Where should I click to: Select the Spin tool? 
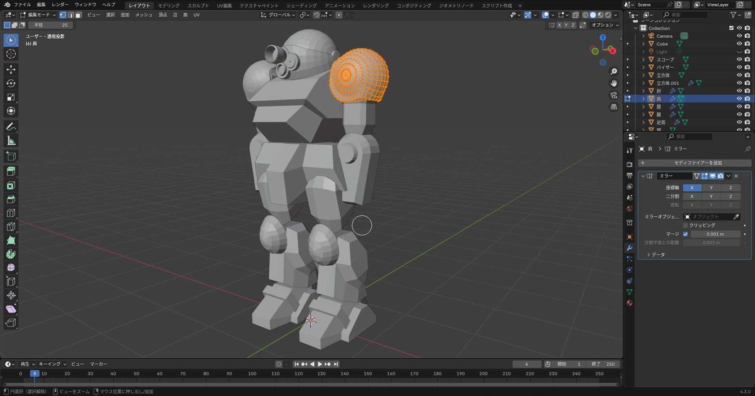point(11,255)
